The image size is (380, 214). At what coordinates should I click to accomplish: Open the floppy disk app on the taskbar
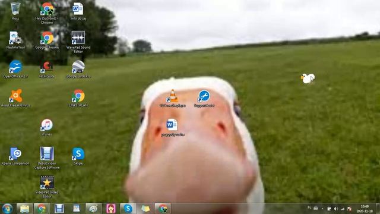[x=59, y=209]
